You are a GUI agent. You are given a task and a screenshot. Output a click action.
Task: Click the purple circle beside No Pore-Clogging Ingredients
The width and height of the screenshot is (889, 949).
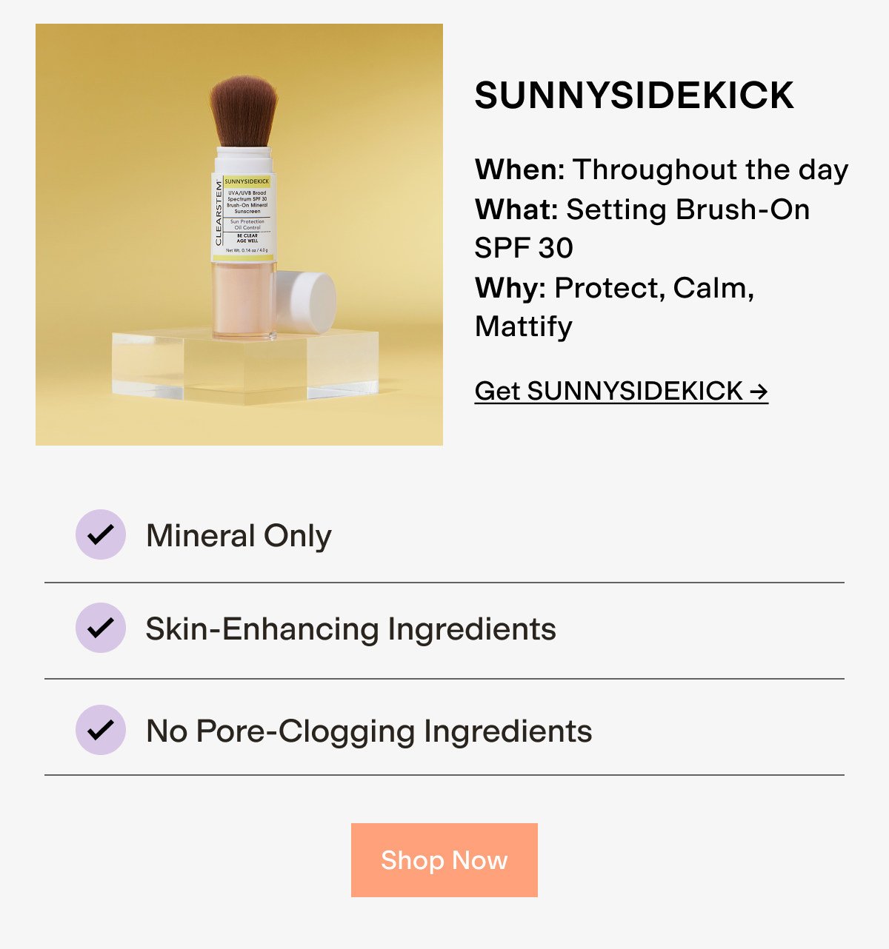pos(101,731)
